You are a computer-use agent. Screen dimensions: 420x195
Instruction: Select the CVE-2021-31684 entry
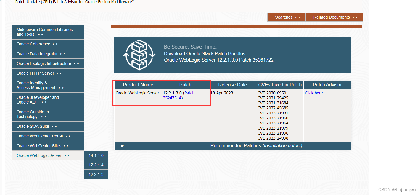tap(273, 103)
